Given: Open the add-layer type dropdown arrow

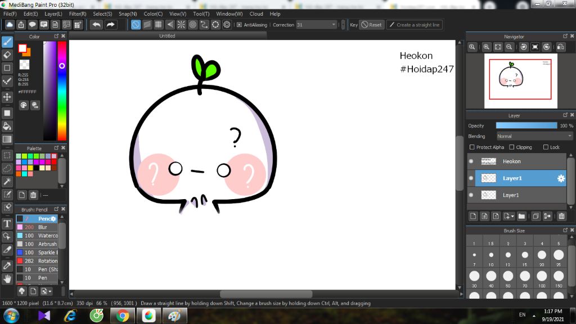Looking at the screenshot, I should pyautogui.click(x=512, y=217).
